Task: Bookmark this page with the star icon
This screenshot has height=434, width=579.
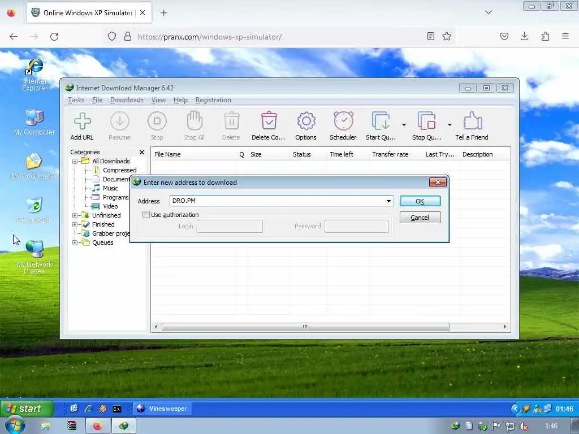Action: coord(447,36)
